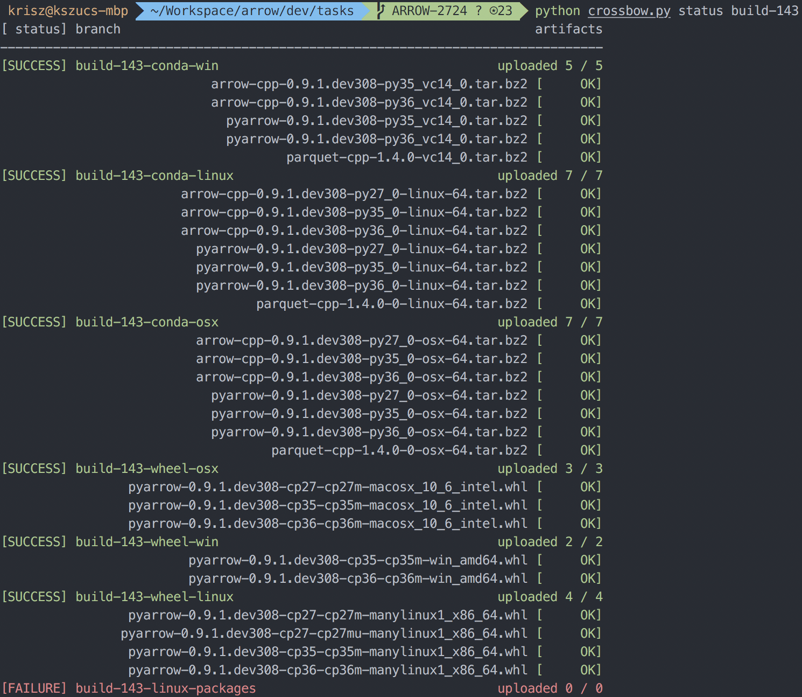Click the build-143-wheel-win branch name
802x697 pixels.
[147, 542]
